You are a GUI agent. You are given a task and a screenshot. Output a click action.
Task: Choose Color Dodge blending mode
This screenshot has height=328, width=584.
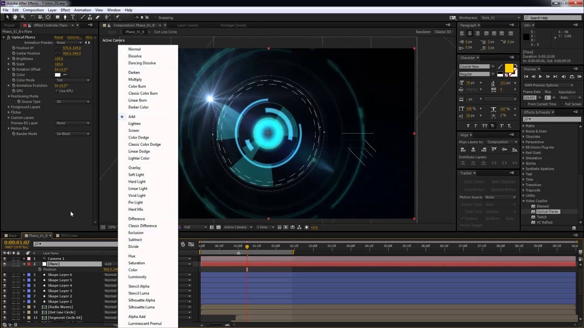(x=139, y=138)
